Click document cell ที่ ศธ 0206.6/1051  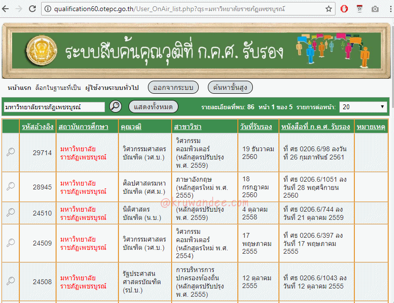tap(317, 187)
